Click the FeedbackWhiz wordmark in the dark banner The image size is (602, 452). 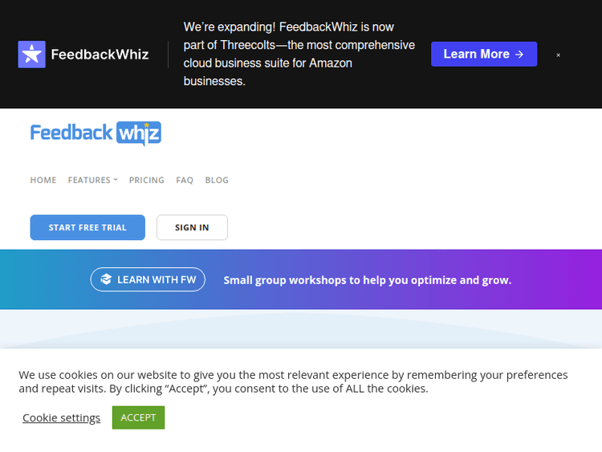(x=100, y=54)
